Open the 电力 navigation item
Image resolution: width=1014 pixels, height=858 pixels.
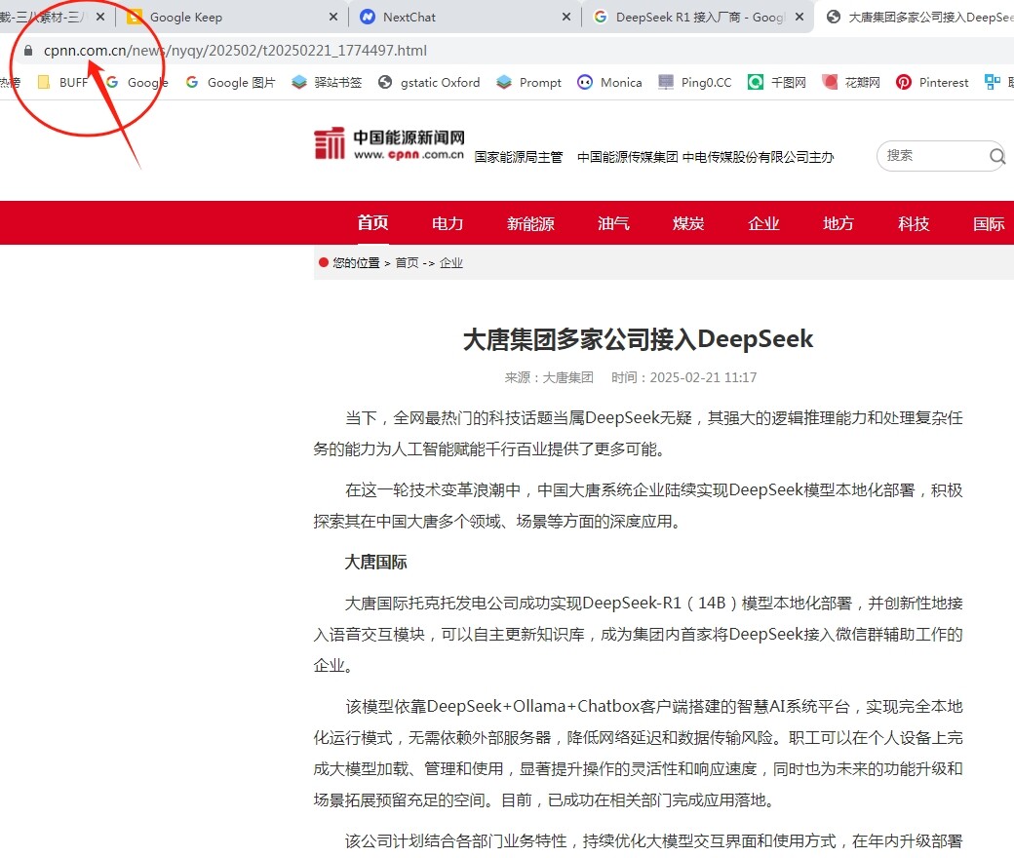tap(448, 223)
